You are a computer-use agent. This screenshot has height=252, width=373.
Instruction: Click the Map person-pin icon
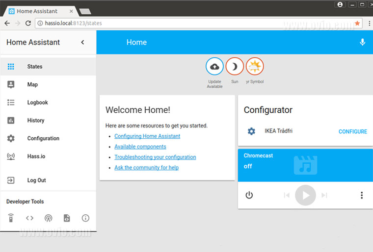coord(11,84)
